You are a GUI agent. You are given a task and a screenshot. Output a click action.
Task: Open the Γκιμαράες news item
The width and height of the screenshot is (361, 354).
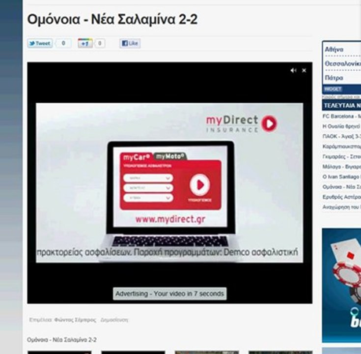pyautogui.click(x=342, y=156)
